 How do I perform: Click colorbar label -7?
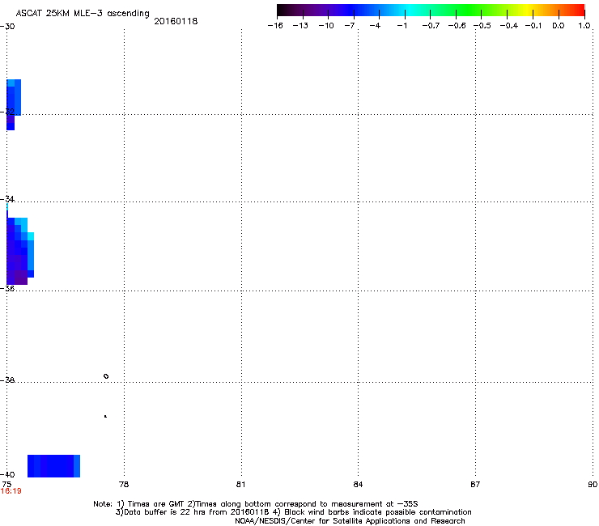[350, 26]
